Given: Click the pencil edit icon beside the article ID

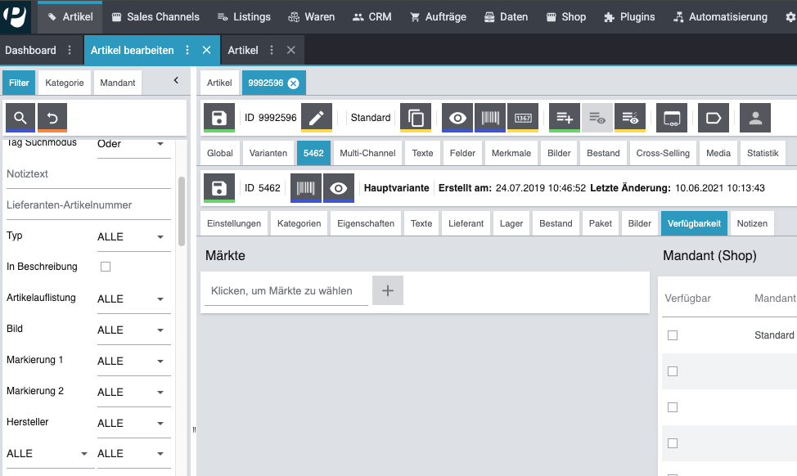Looking at the screenshot, I should point(316,117).
